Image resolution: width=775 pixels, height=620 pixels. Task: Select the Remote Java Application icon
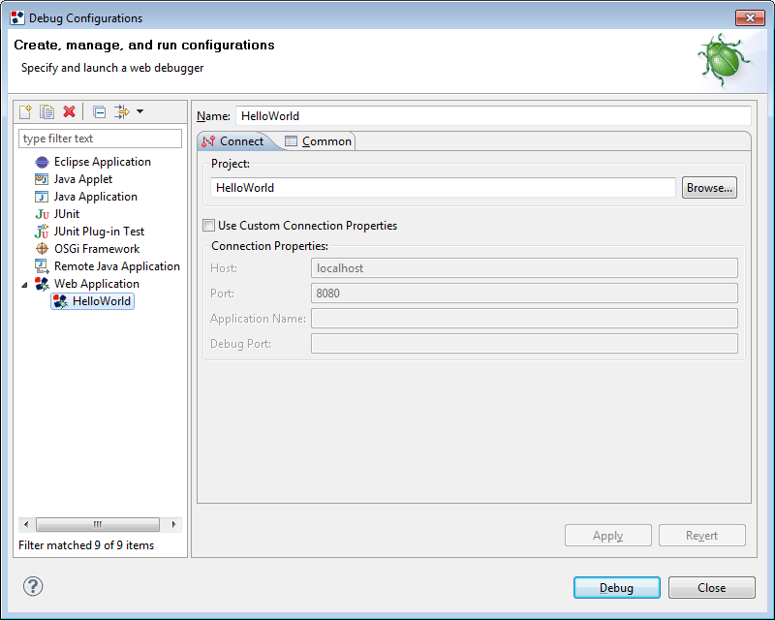pos(42,266)
